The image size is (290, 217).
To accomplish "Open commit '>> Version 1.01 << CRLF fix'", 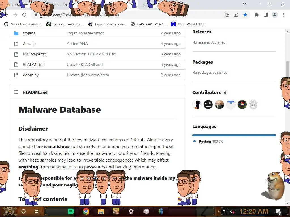I will [x=91, y=54].
